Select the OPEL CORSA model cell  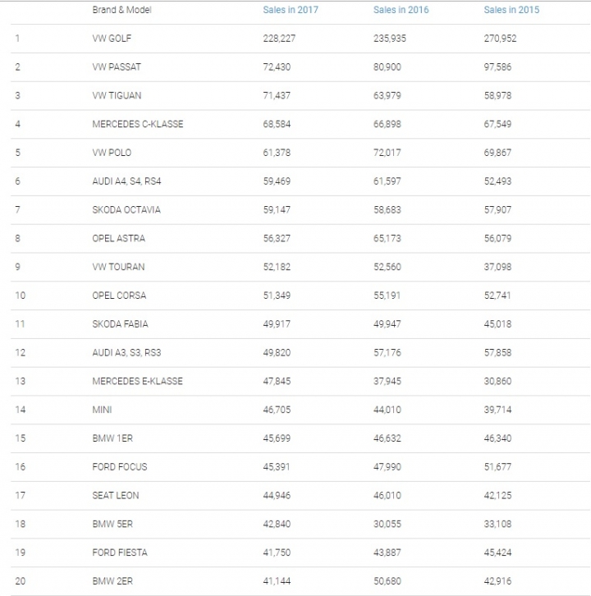pyautogui.click(x=119, y=296)
